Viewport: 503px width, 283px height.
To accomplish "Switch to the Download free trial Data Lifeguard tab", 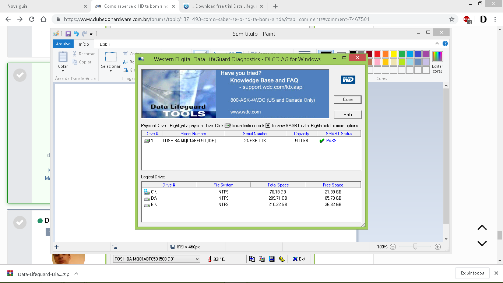I will point(223,6).
